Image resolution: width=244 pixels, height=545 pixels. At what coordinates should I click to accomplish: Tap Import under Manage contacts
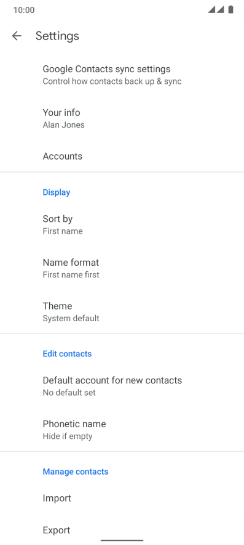(122, 498)
